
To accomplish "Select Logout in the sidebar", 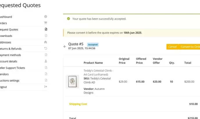I will click(3, 87).
